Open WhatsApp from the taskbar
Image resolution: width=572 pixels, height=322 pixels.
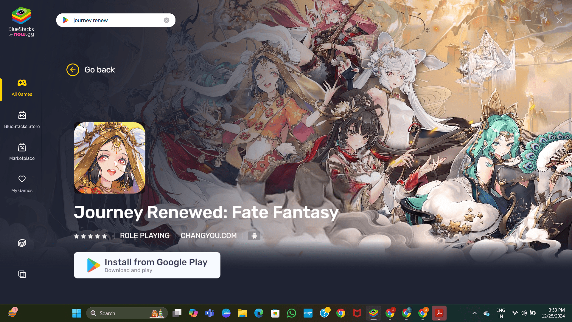pos(291,313)
